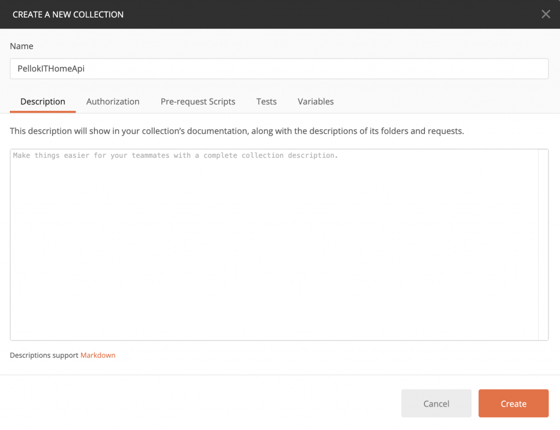Open the Markdown help link
Image resolution: width=560 pixels, height=430 pixels.
coord(98,355)
